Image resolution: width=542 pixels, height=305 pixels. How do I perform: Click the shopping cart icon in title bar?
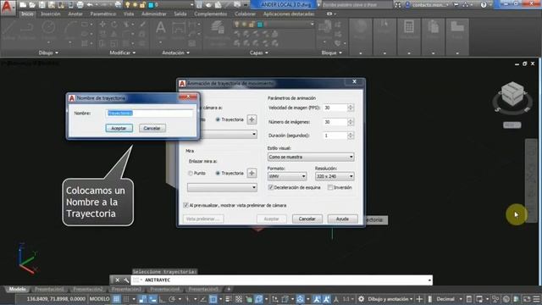pyautogui.click(x=456, y=5)
